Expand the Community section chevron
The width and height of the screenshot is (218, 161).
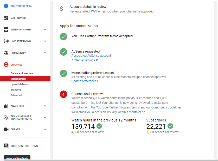(45, 53)
